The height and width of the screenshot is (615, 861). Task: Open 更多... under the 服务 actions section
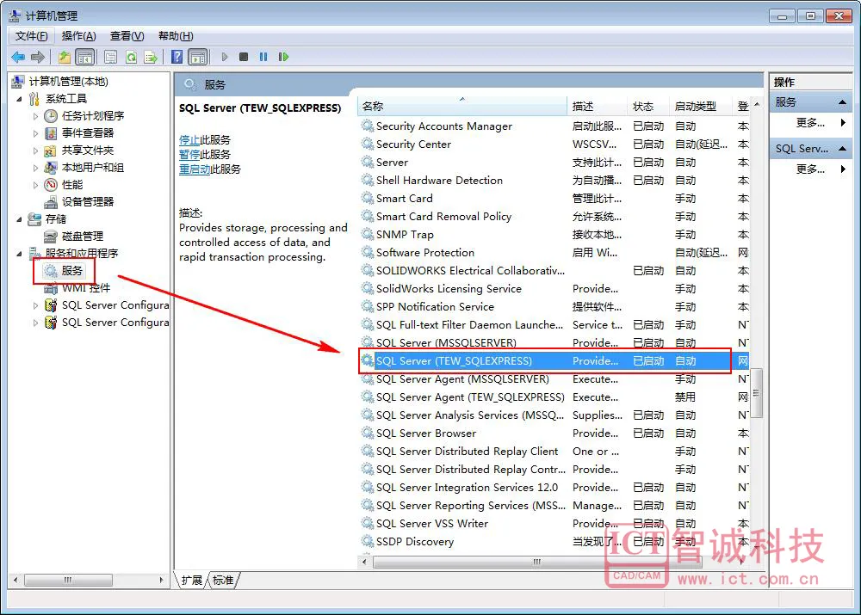[810, 123]
